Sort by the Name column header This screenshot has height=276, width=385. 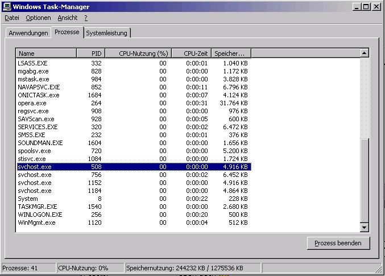(46, 53)
